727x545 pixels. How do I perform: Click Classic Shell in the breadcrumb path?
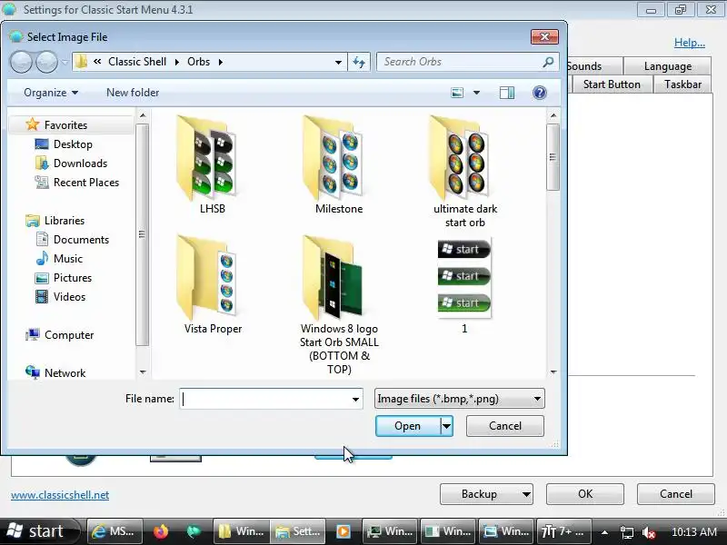tap(137, 62)
